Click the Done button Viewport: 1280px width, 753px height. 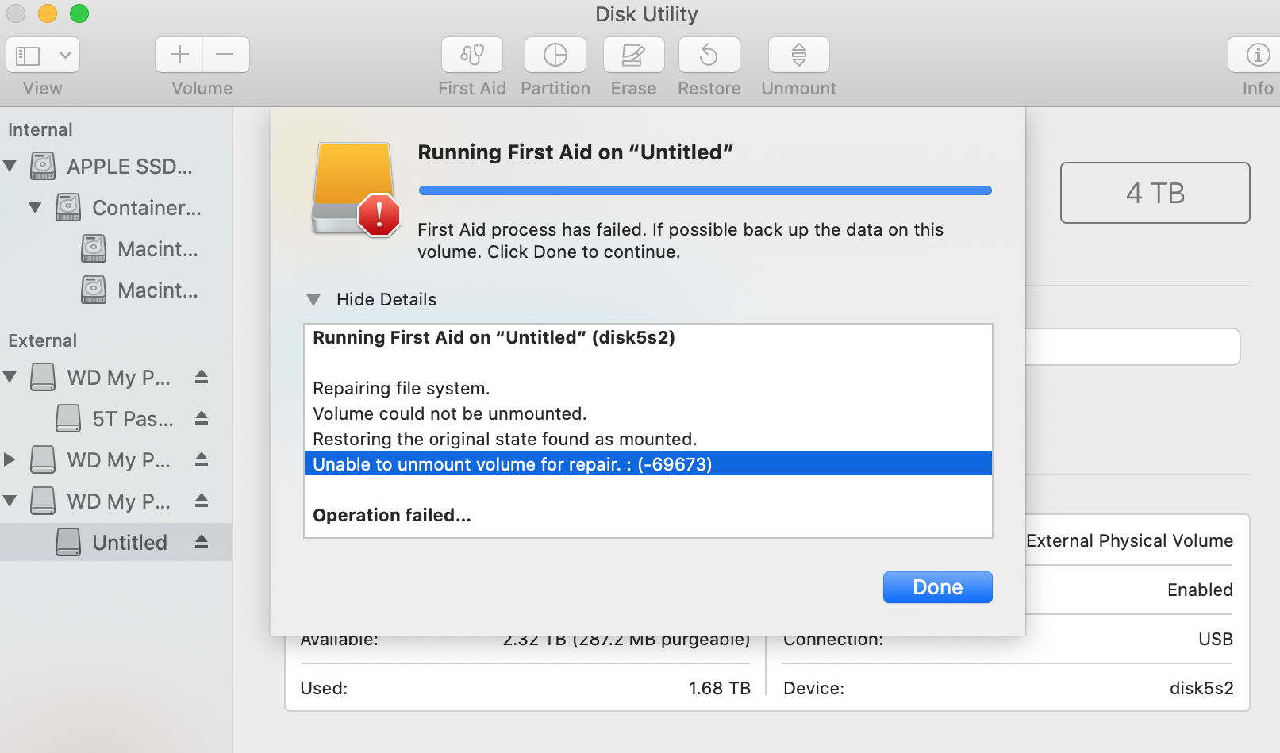(937, 587)
